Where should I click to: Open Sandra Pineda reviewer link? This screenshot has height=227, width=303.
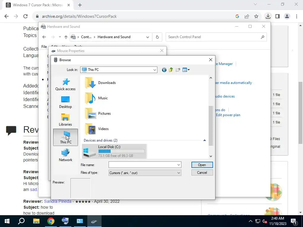point(58,201)
